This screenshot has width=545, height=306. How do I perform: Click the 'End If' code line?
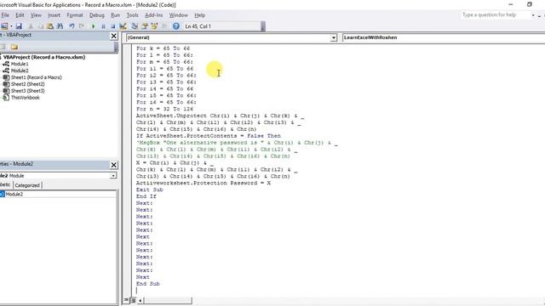tap(146, 196)
